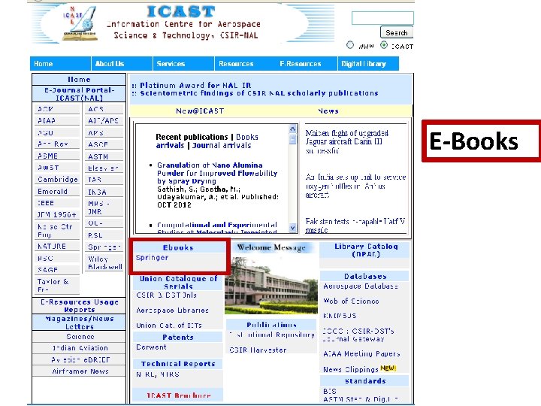Click the ICAST logo image
Image resolution: width=541 pixels, height=406 pixels.
point(80,23)
